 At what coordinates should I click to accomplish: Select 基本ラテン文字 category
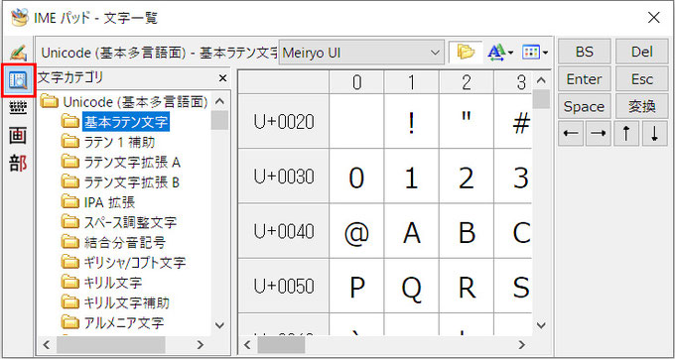click(x=126, y=122)
